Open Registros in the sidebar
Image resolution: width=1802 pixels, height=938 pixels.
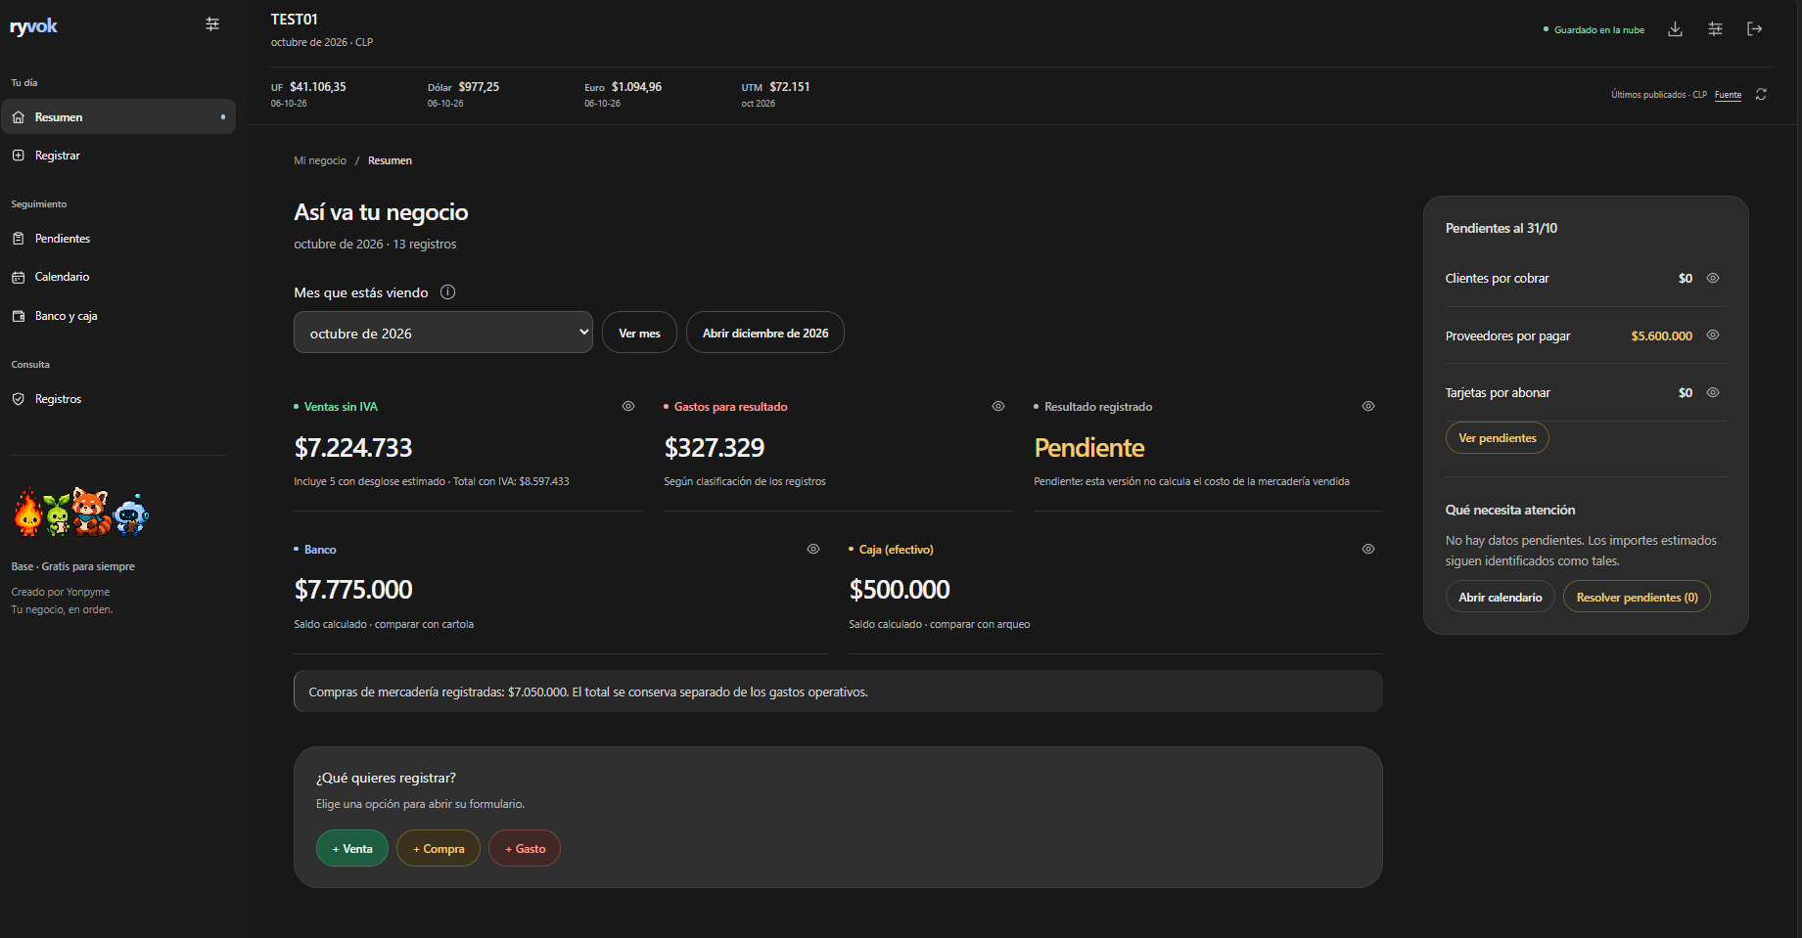click(118, 399)
